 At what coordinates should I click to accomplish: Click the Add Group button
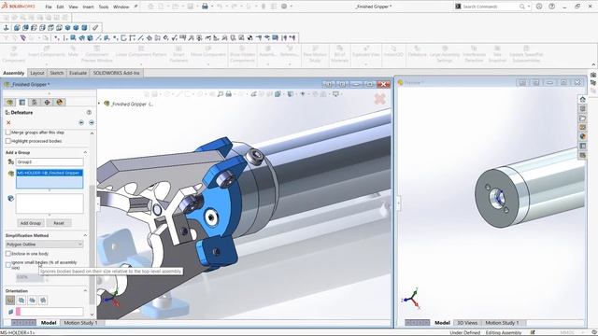(x=31, y=223)
